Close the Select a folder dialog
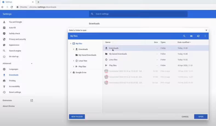The image size is (216, 126). (x=206, y=30)
